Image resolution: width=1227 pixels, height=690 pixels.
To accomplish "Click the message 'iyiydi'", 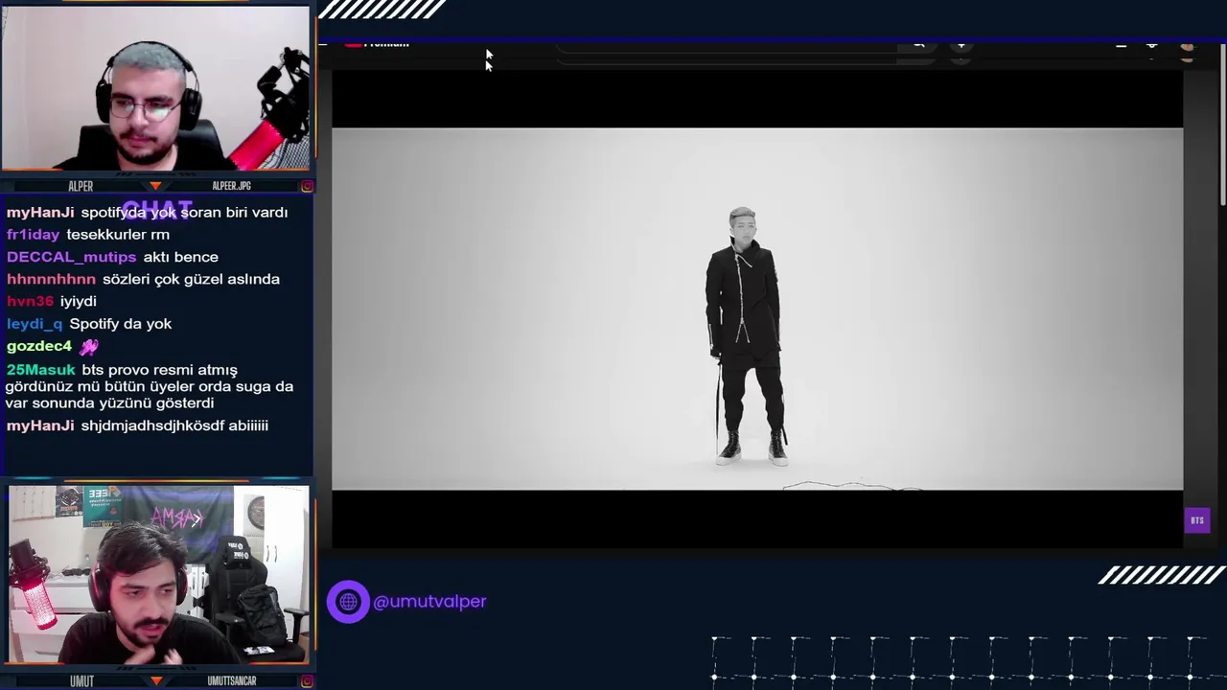I will [79, 301].
